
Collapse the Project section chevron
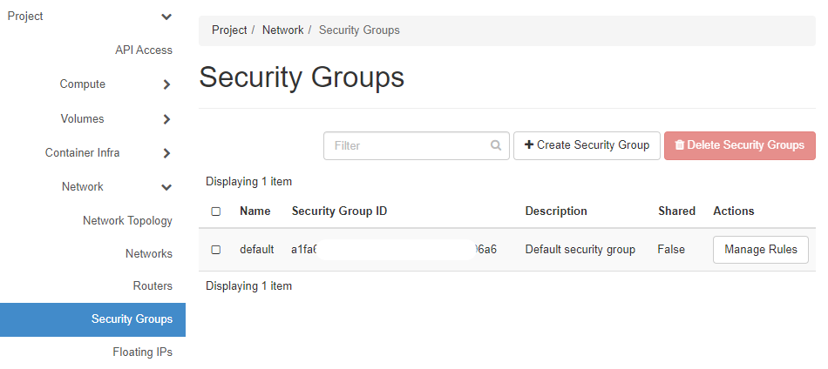click(x=166, y=17)
